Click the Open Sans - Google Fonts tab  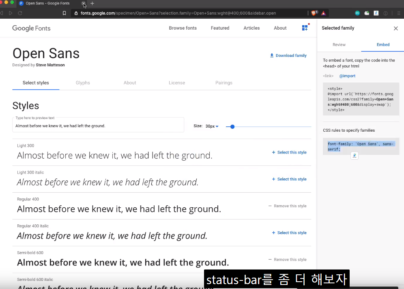(48, 3)
